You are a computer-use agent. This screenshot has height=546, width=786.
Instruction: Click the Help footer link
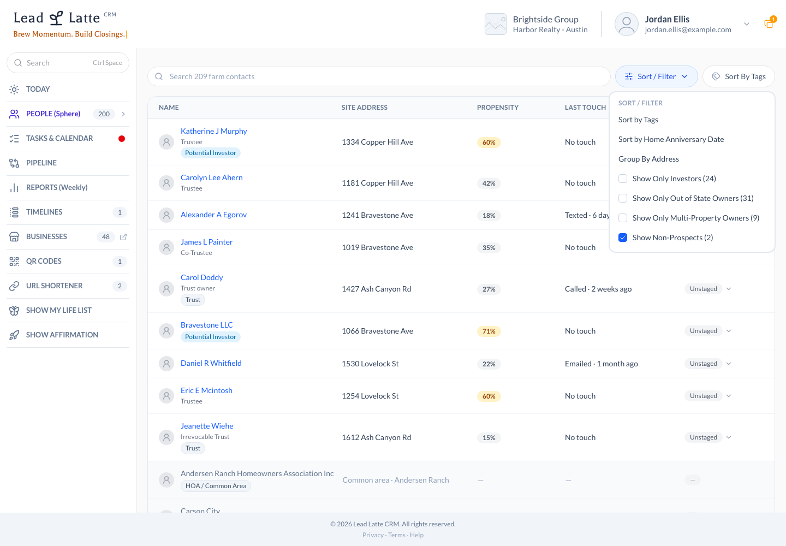pyautogui.click(x=416, y=535)
